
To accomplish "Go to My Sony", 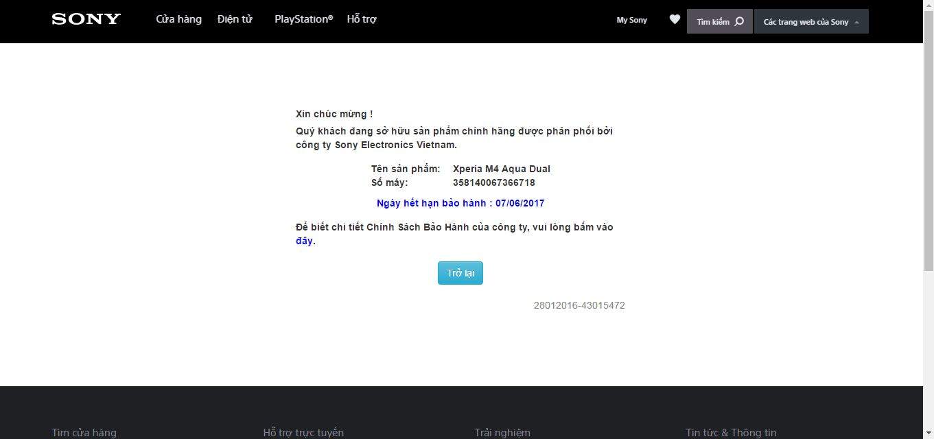I will (631, 20).
